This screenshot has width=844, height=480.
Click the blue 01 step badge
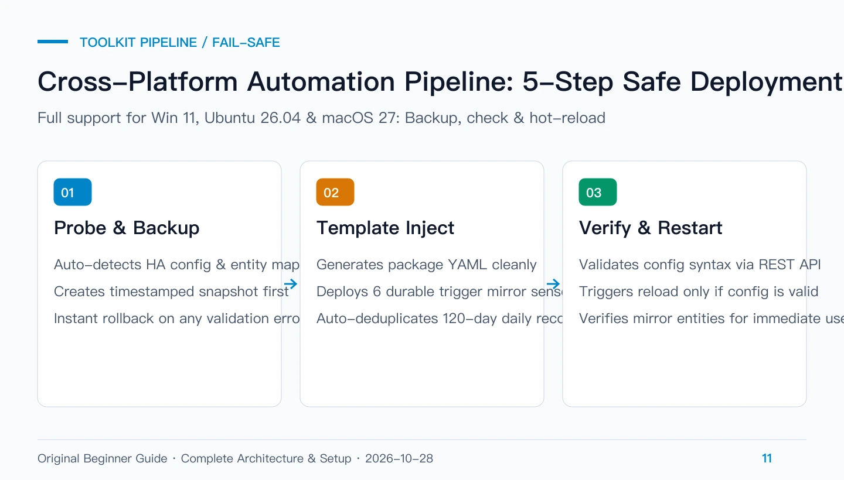[x=73, y=192]
